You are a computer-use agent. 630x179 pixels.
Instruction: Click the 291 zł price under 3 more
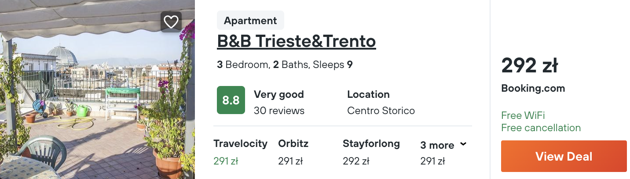432,161
